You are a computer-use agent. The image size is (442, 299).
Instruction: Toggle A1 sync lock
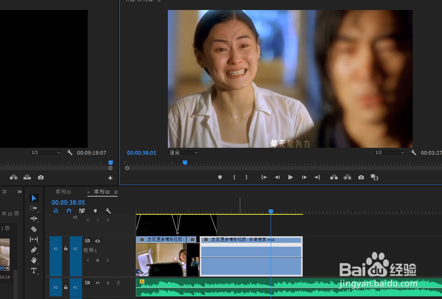87,283
